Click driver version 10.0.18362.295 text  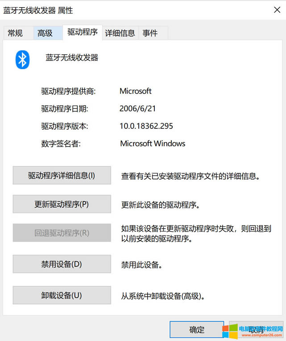pyautogui.click(x=146, y=126)
